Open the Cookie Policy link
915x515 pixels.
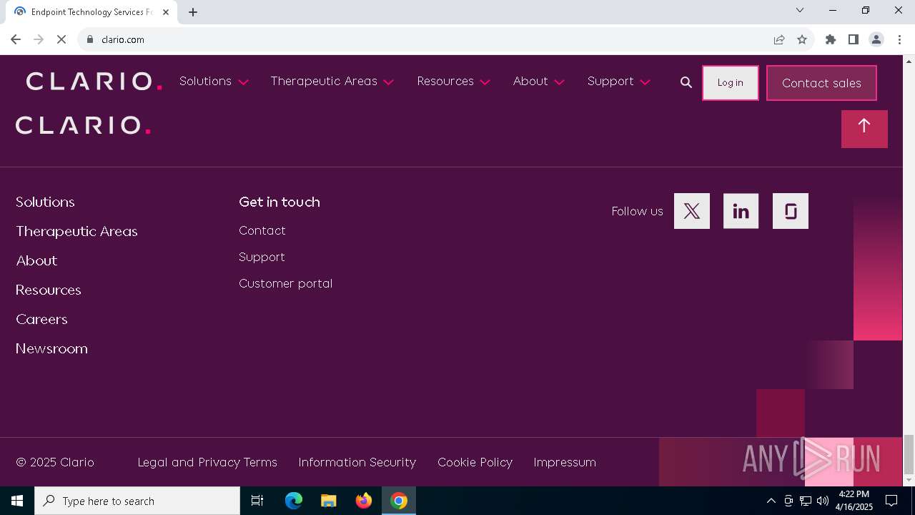tap(475, 462)
